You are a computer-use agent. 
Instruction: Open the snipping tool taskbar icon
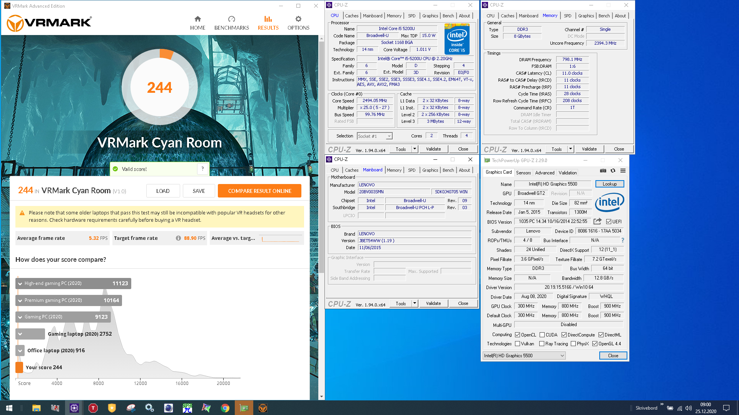coord(131,408)
